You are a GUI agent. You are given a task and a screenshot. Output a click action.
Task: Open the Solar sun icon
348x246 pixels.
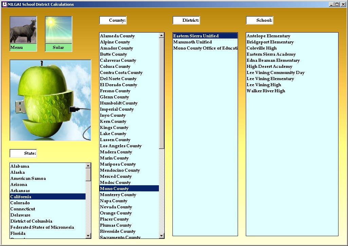[58, 30]
